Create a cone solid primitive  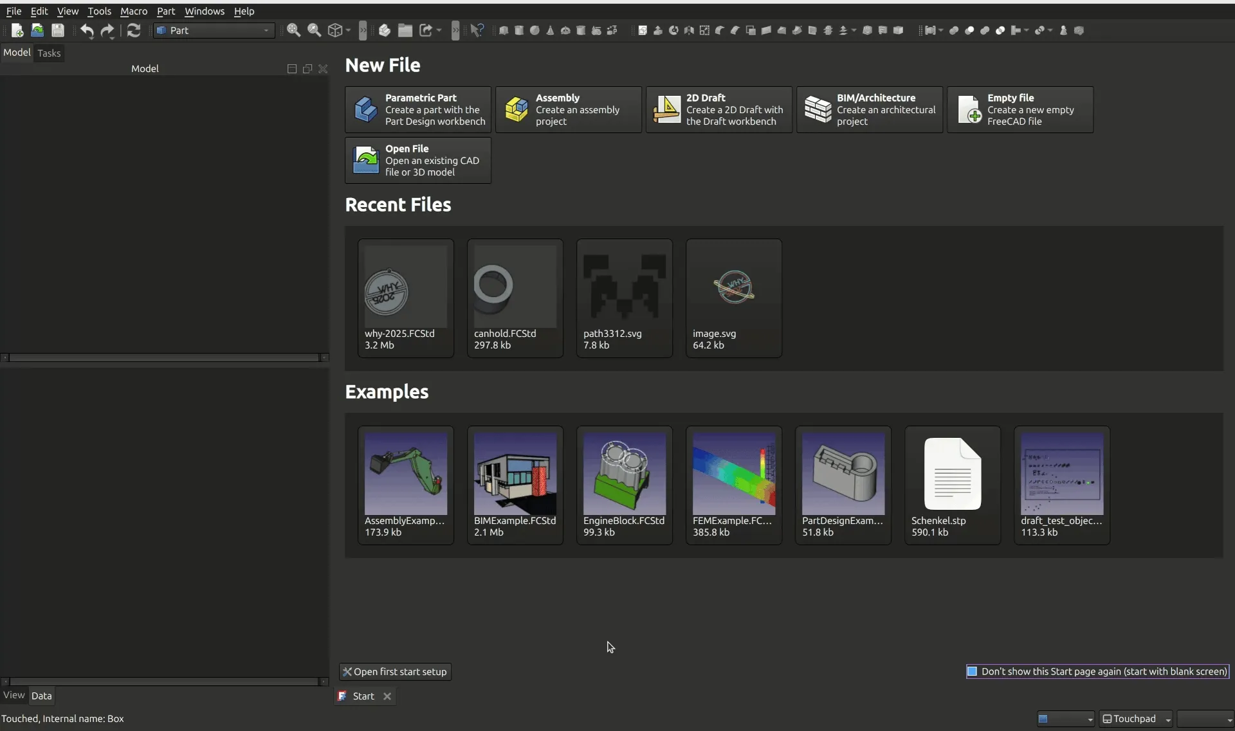[550, 30]
